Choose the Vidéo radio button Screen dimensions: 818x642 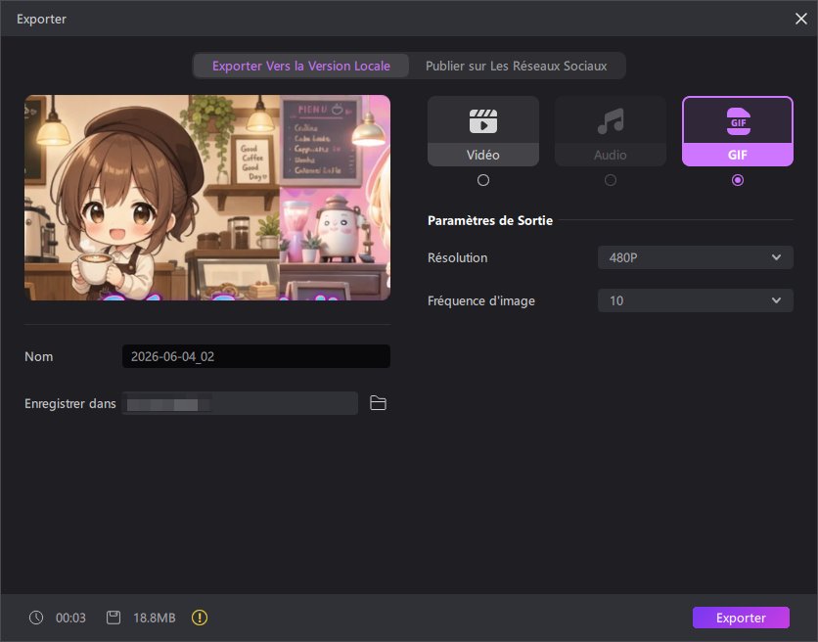(x=483, y=180)
